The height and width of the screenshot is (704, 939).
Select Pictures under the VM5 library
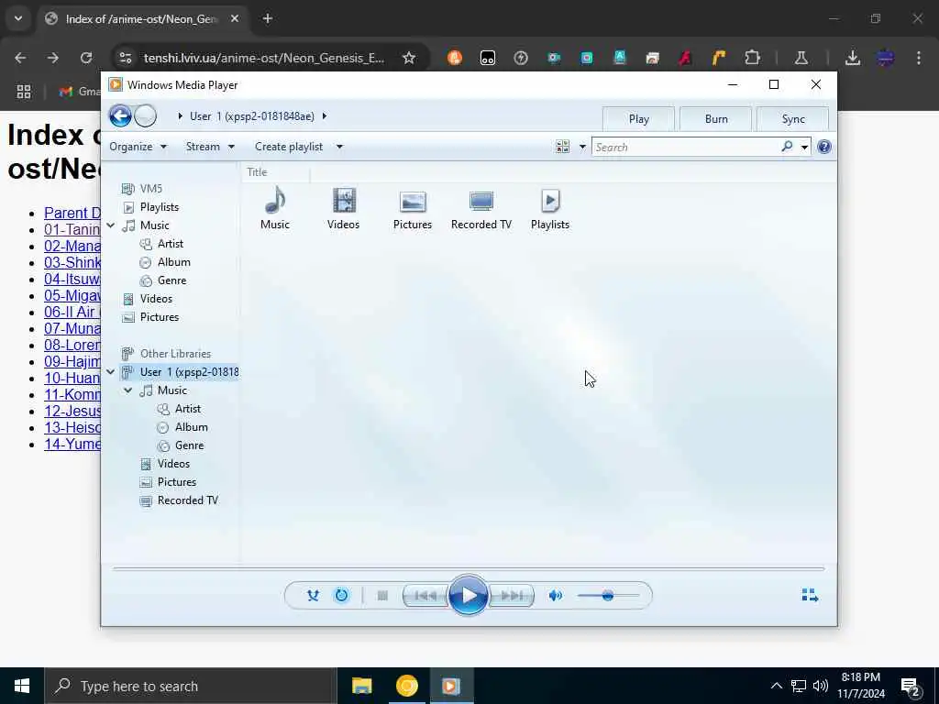[160, 317]
